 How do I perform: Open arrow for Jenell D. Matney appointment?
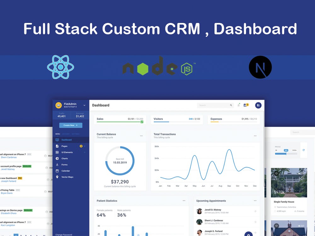[255, 211]
